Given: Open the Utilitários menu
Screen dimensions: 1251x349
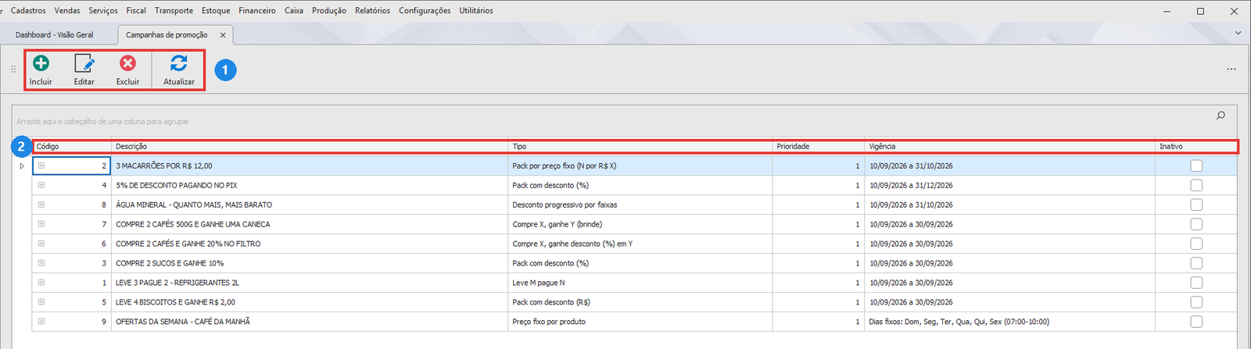Looking at the screenshot, I should 476,11.
